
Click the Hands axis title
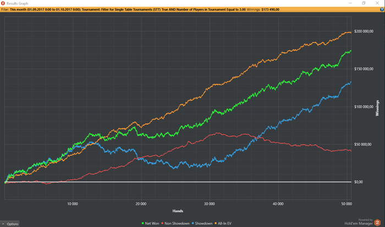click(178, 211)
